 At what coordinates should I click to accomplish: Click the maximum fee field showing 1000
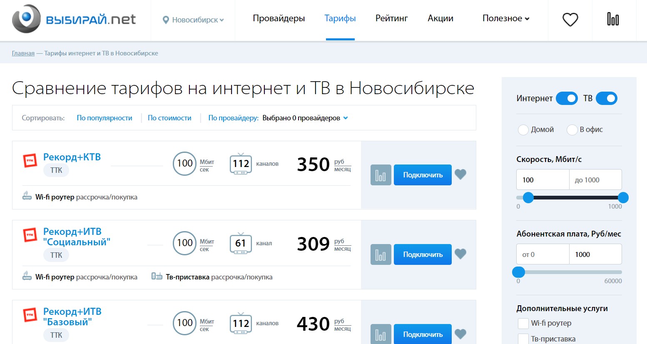pos(595,254)
